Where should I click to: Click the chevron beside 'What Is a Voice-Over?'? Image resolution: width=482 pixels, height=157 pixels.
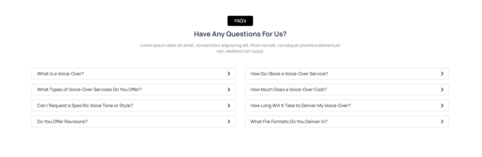(229, 74)
